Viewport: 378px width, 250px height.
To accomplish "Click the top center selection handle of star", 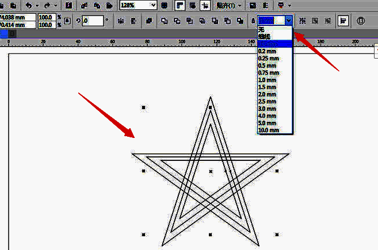I will click(x=211, y=107).
